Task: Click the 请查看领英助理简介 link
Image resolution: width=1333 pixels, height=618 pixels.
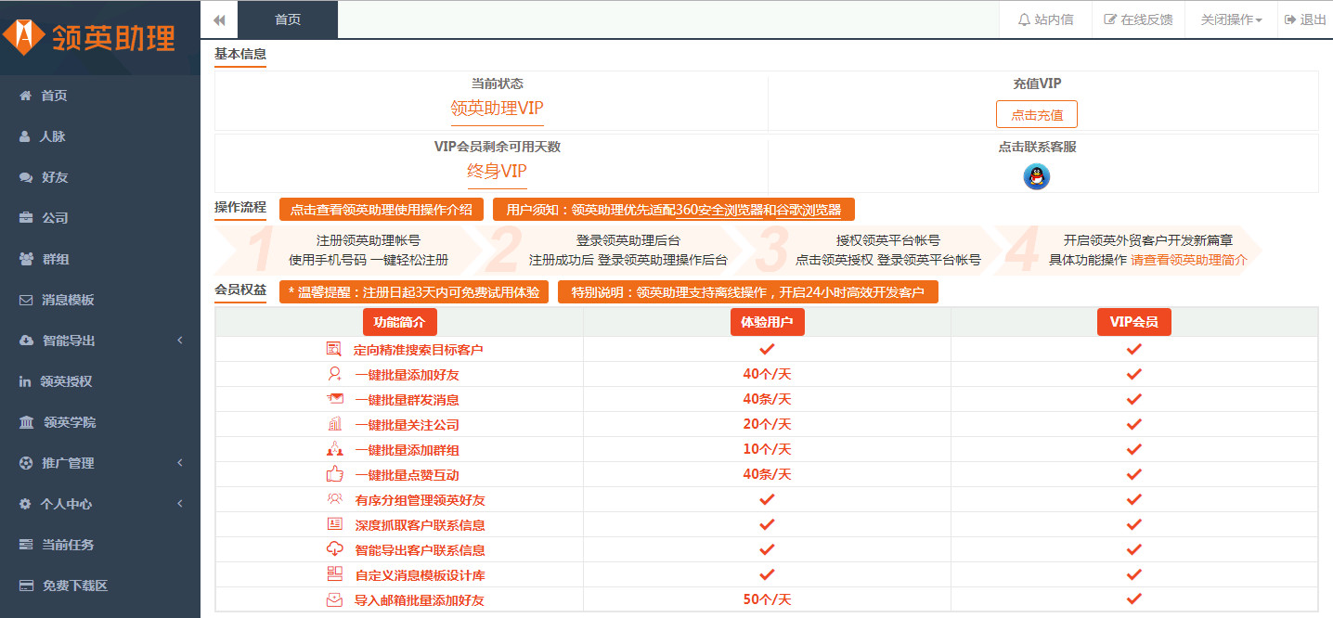Action: pos(1188,260)
